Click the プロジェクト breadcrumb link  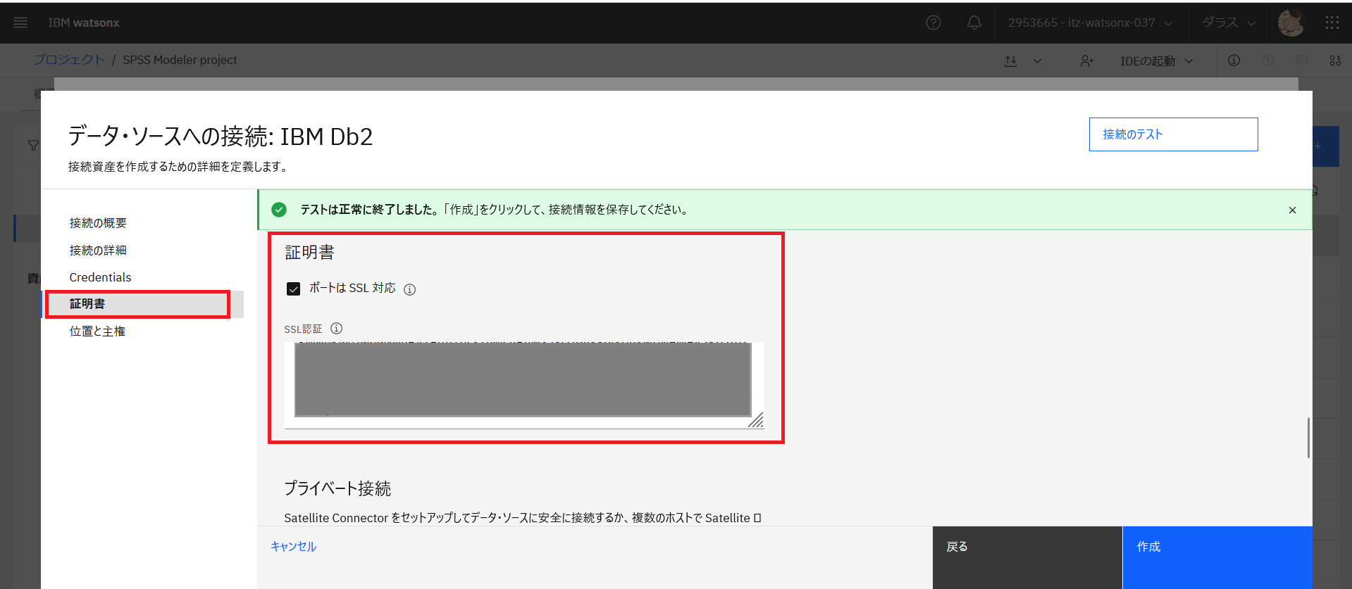pyautogui.click(x=69, y=60)
